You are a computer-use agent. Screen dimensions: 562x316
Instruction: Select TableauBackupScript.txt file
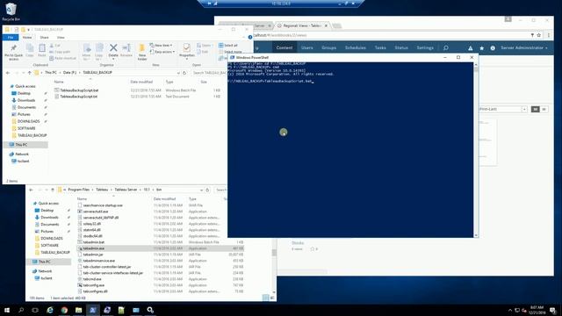click(79, 97)
